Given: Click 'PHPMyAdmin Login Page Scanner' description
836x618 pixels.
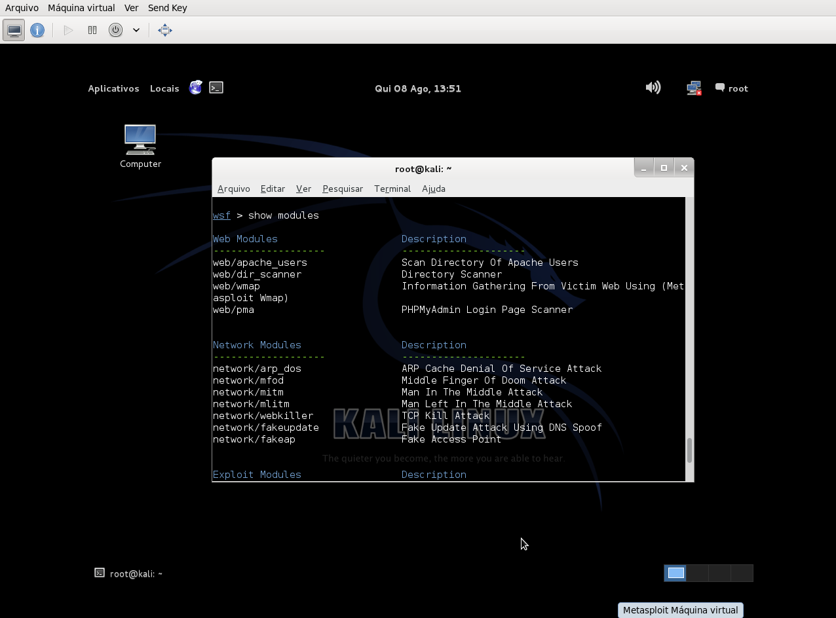Looking at the screenshot, I should tap(487, 310).
